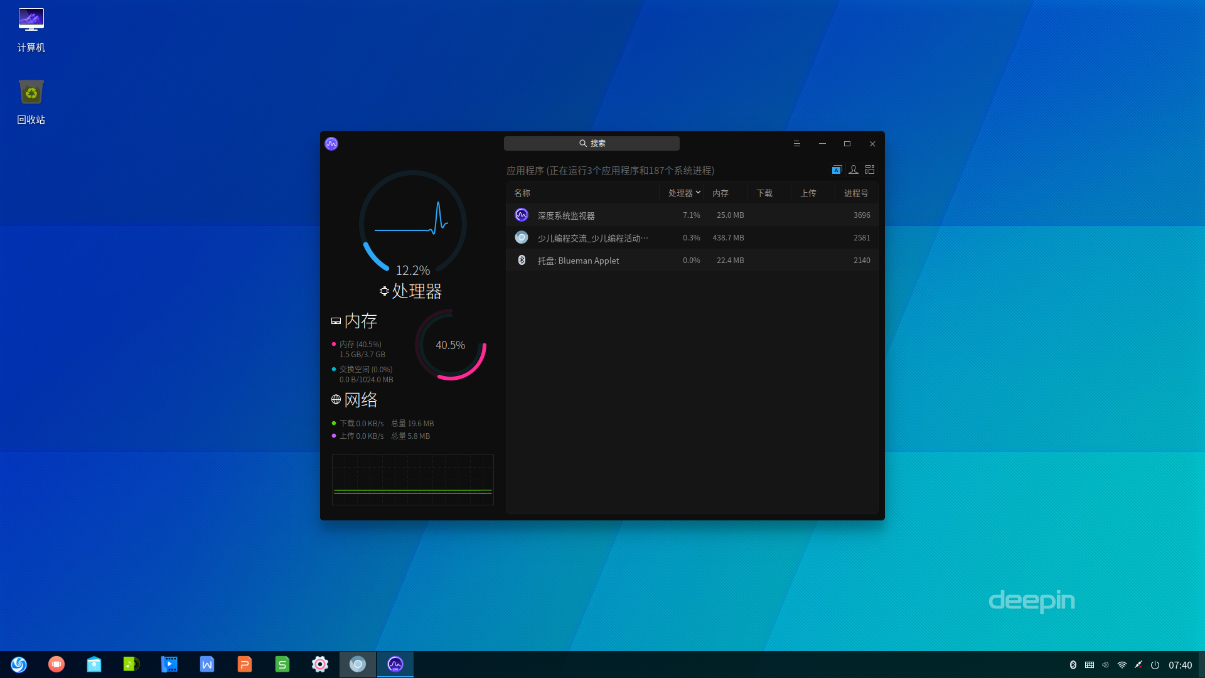Select the 少儿编程交流 process row
The width and height of the screenshot is (1205, 678).
pos(692,238)
